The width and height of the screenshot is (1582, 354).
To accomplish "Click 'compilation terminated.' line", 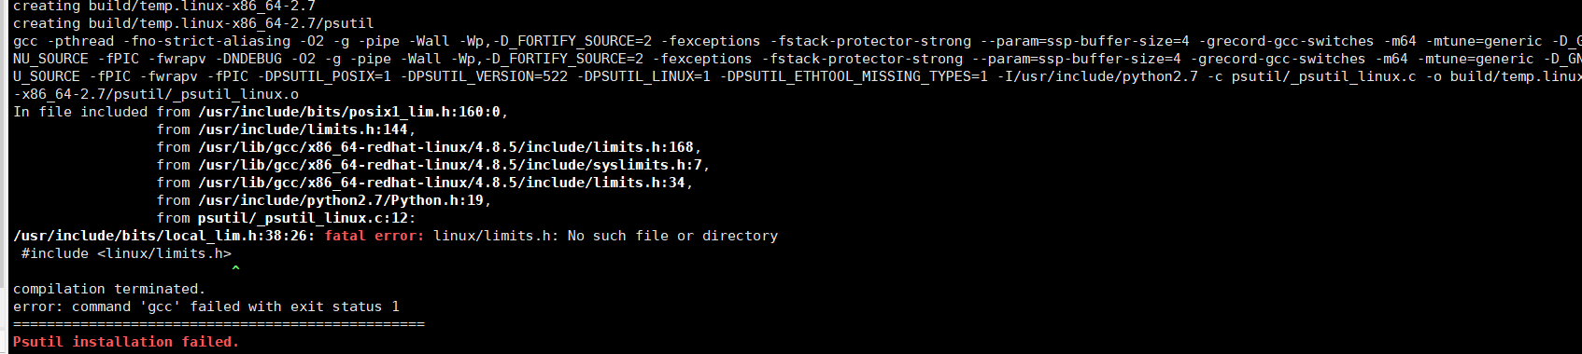I will (109, 289).
